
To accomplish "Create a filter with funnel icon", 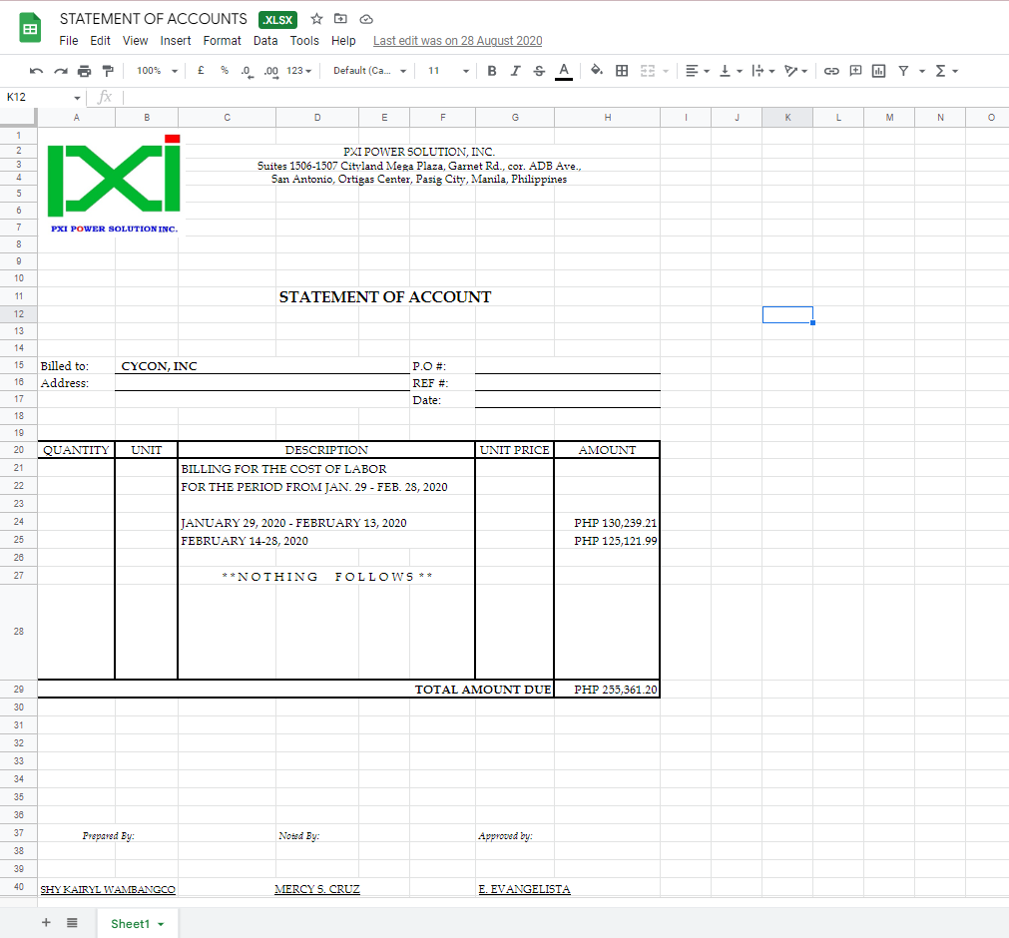I will tap(903, 71).
